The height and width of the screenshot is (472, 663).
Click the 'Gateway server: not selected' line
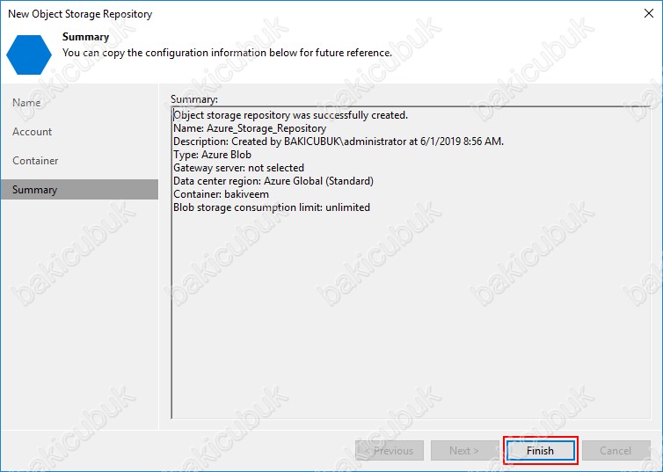(238, 168)
